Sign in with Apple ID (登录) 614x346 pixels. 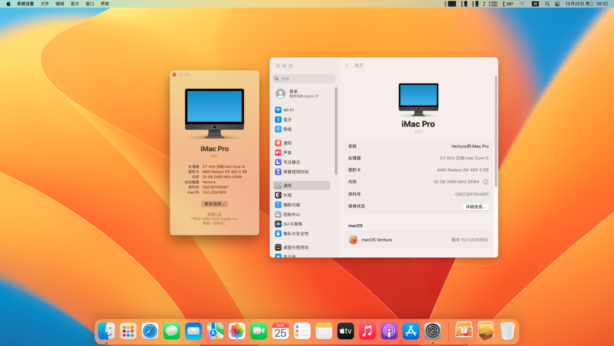click(301, 93)
